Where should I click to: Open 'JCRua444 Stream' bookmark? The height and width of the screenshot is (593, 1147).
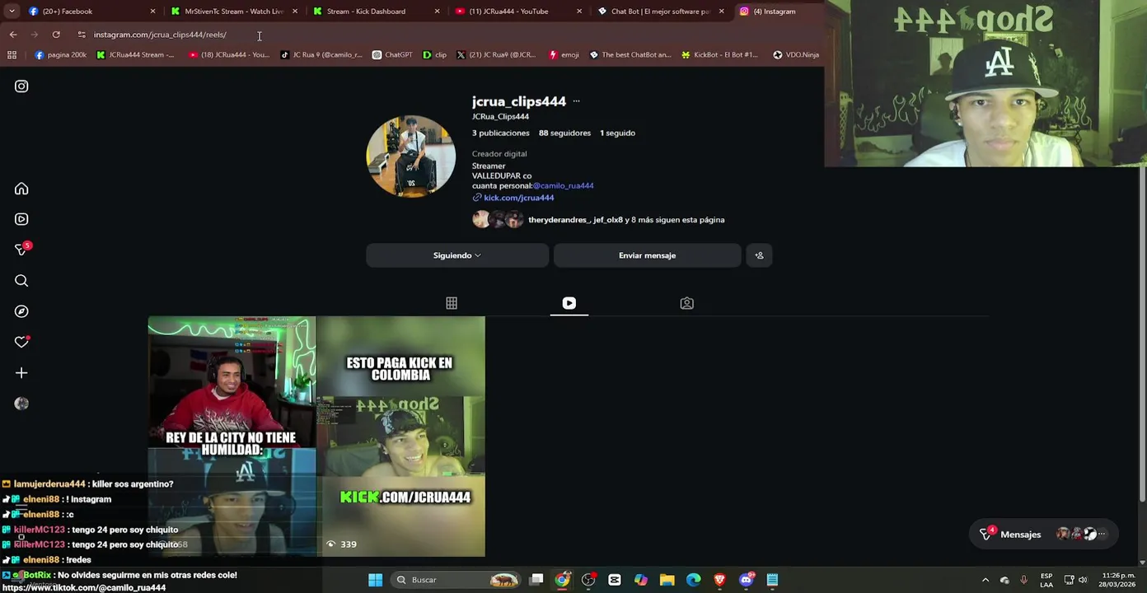(135, 55)
